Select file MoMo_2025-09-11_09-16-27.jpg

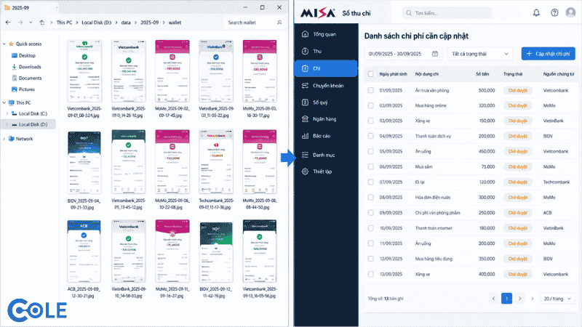pos(172,259)
